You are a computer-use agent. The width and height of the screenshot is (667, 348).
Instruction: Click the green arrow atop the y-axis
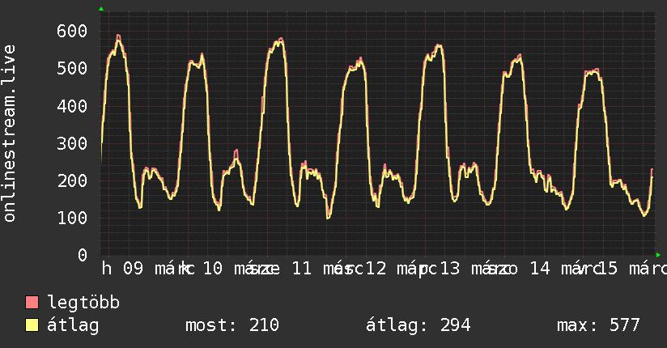(x=101, y=9)
